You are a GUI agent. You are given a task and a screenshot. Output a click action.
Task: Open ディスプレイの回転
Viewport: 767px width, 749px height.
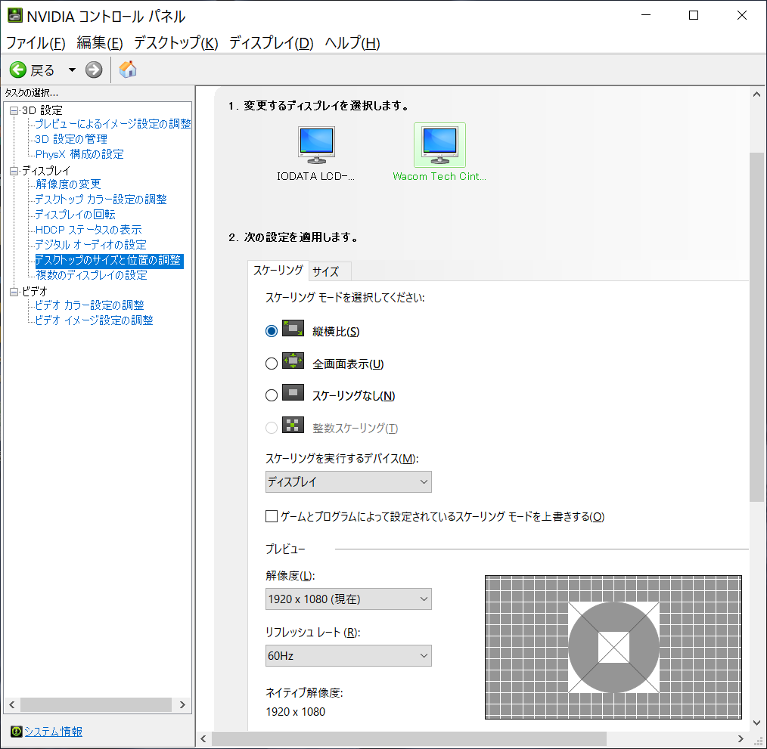click(x=76, y=214)
